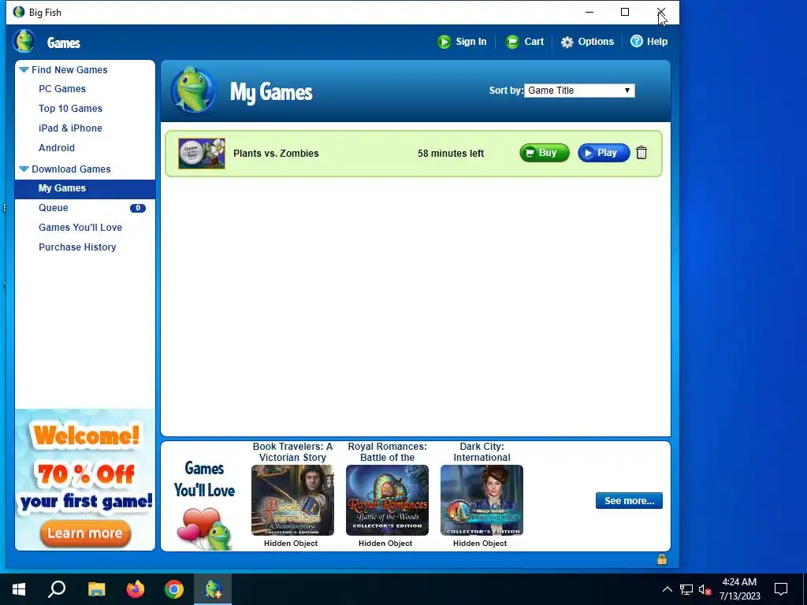The image size is (807, 605).
Task: Collapse the Find New Games section
Action: pos(24,69)
